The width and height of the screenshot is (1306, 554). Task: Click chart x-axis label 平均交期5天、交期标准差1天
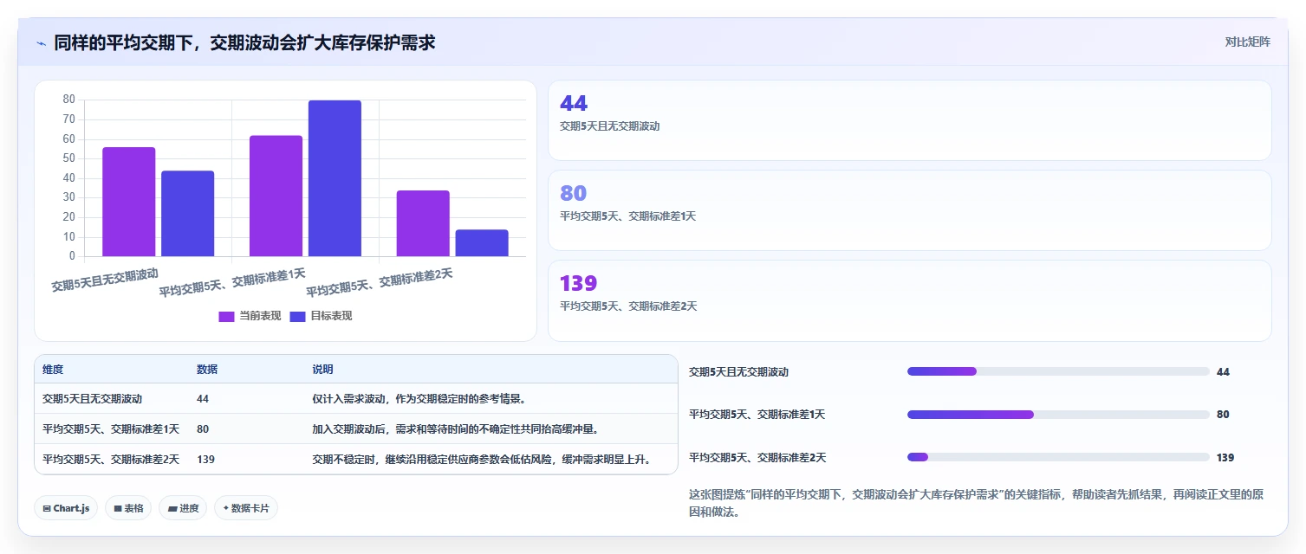click(x=232, y=283)
